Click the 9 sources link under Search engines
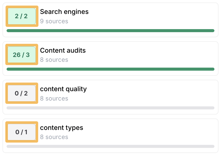The height and width of the screenshot is (156, 222). pos(54,21)
